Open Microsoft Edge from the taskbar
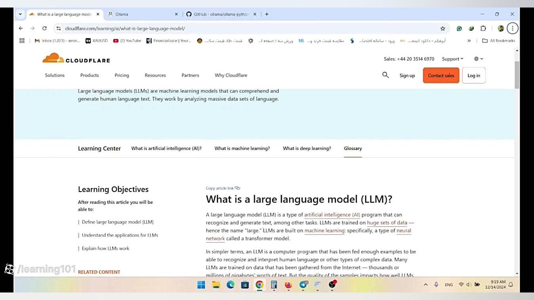Image resolution: width=534 pixels, height=300 pixels. click(x=231, y=285)
